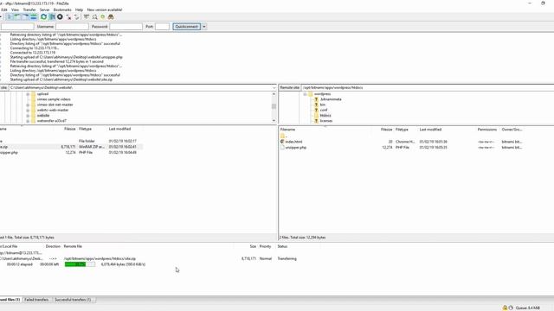Image resolution: width=554 pixels, height=311 pixels.
Task: Click the unknown folder icon beside bin
Action: coord(316,105)
